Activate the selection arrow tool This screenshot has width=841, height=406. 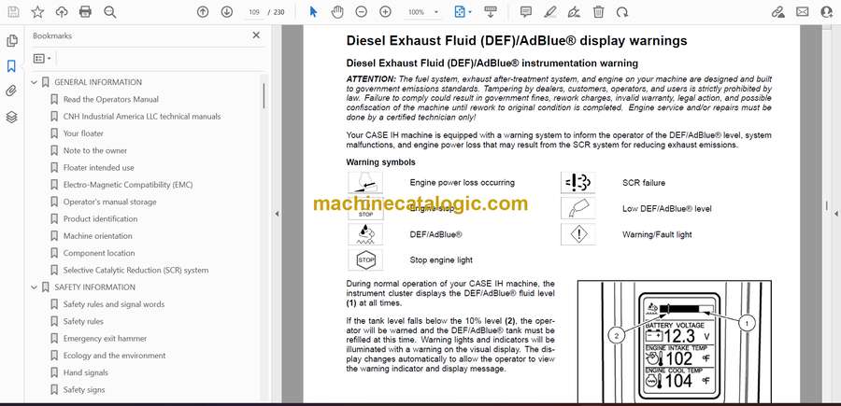pos(314,12)
